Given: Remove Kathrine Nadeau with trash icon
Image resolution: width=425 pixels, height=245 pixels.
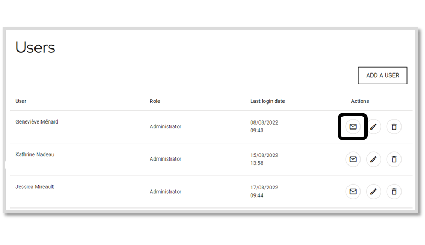Looking at the screenshot, I should point(394,159).
